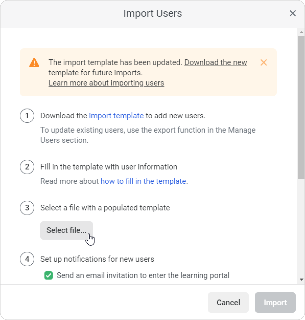Click the step 4 circle icon

coord(27,259)
